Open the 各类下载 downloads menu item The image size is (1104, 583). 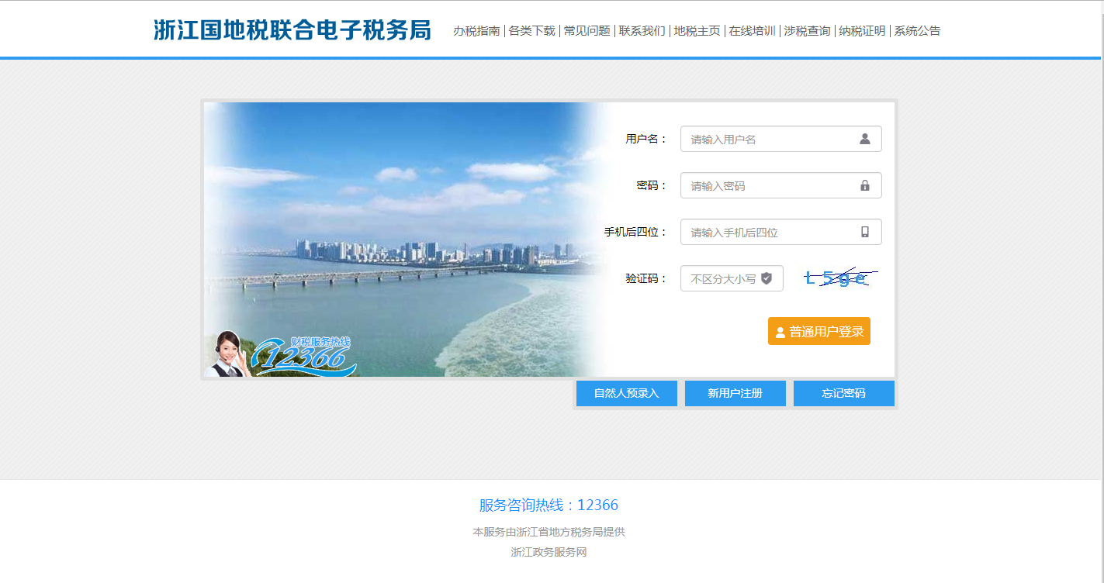(x=531, y=31)
